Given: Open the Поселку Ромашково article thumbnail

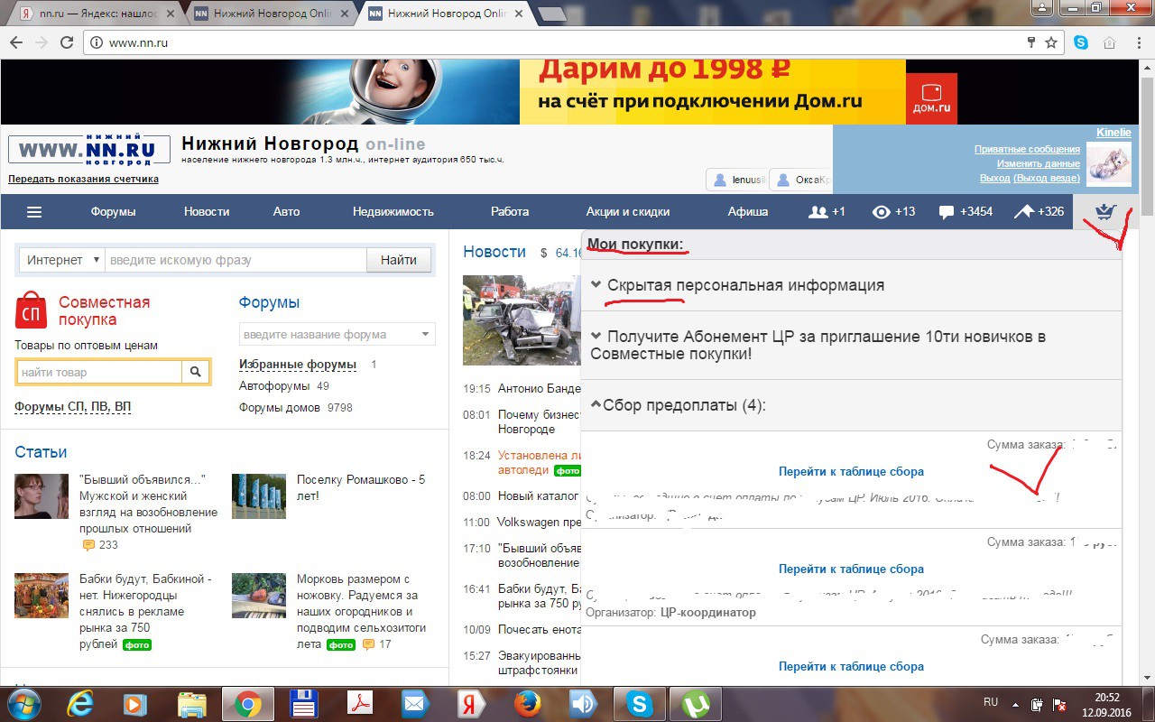Looking at the screenshot, I should click(x=259, y=496).
